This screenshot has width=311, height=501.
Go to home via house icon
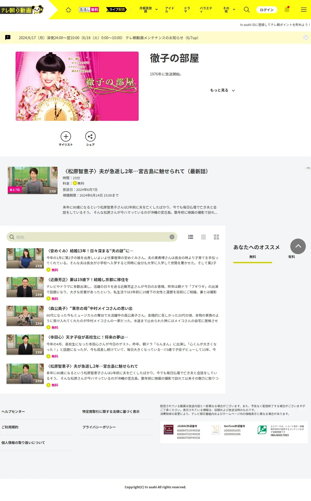(68, 10)
